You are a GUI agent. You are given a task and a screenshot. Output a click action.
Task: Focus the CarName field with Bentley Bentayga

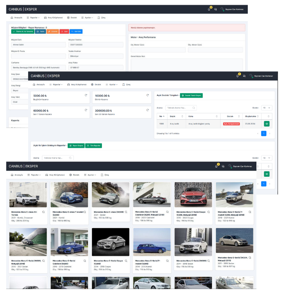coord(38,67)
